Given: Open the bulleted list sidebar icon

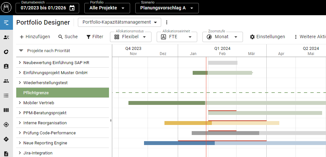Looking at the screenshot, I should tap(6, 95).
